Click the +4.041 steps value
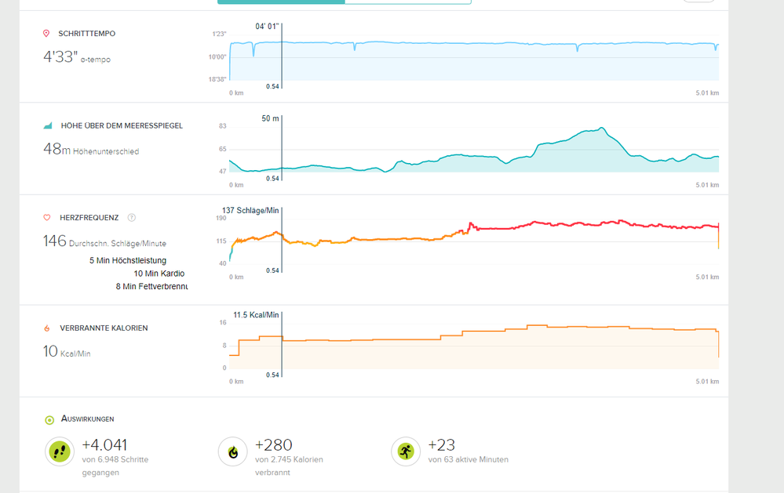 (104, 444)
